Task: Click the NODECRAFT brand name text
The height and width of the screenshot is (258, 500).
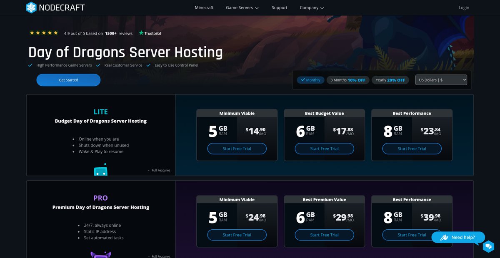Action: [62, 7]
